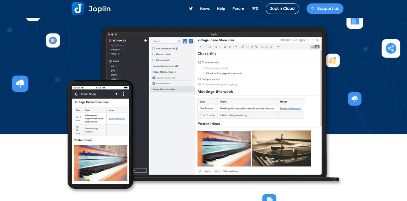Click the attach file paperclip icon

[x=256, y=47]
